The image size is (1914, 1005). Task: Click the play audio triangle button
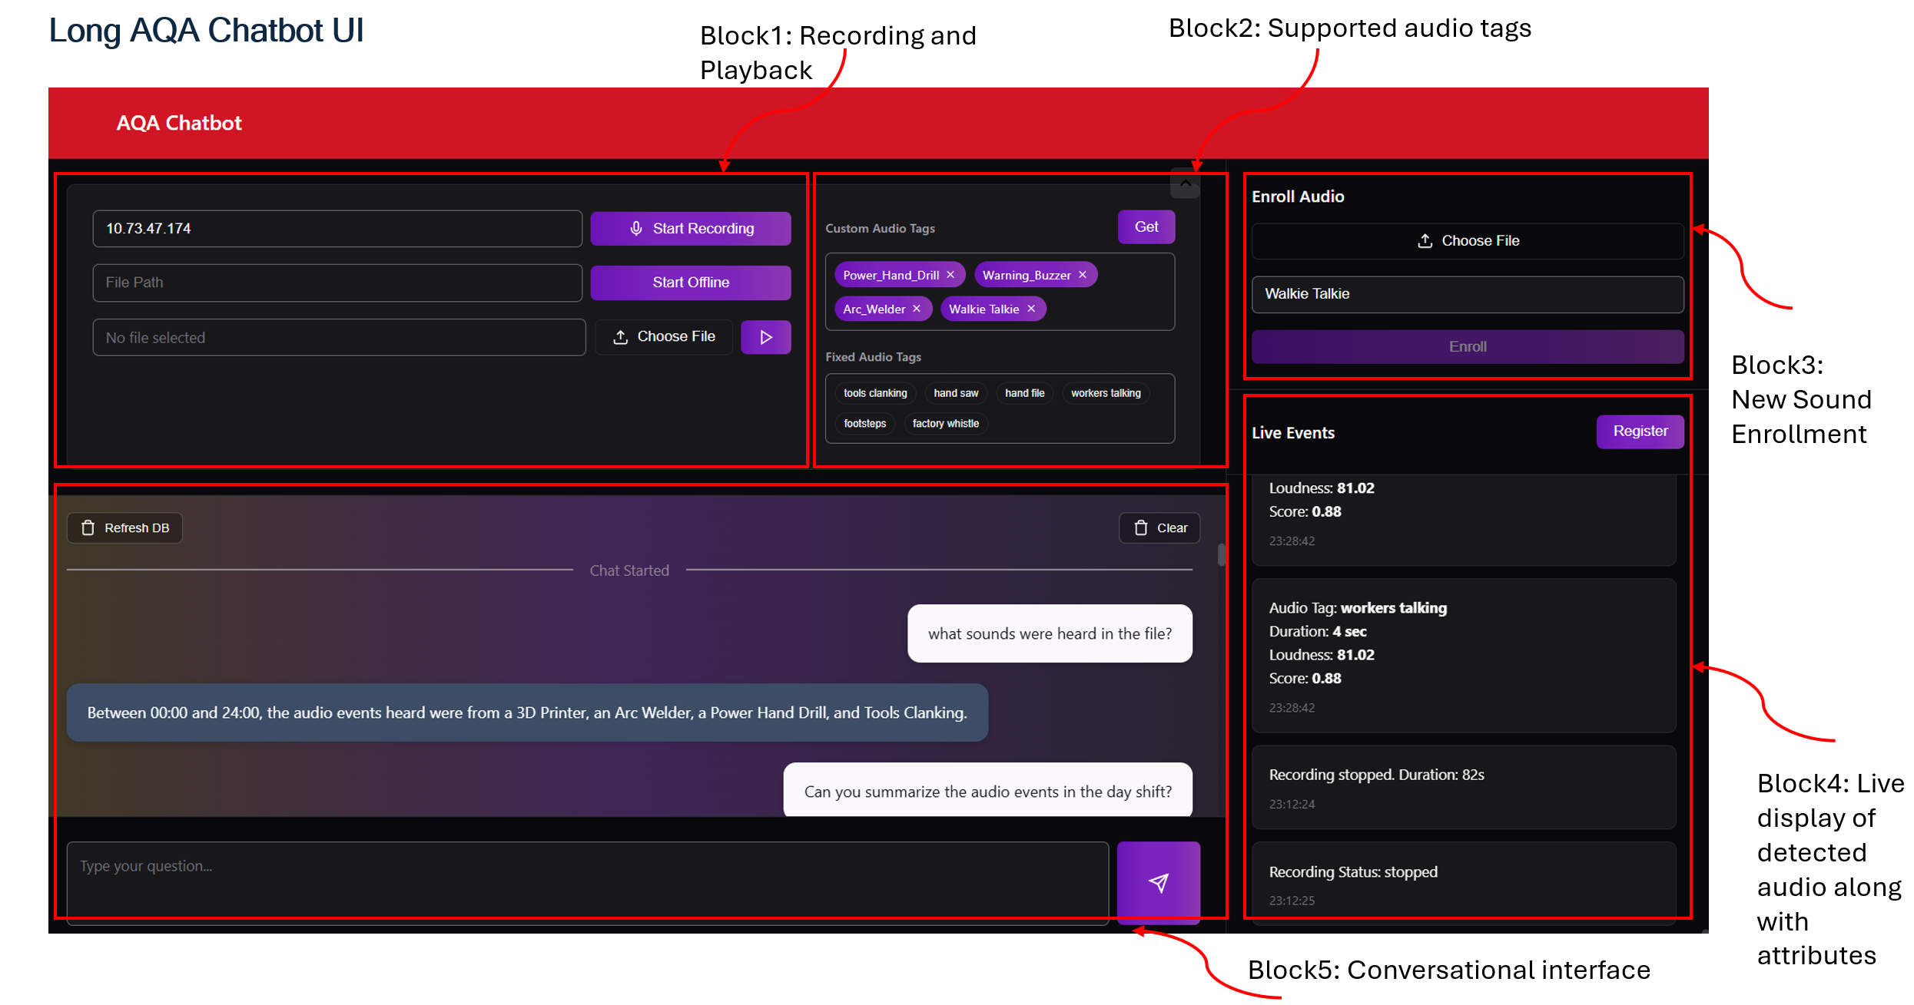tap(765, 337)
